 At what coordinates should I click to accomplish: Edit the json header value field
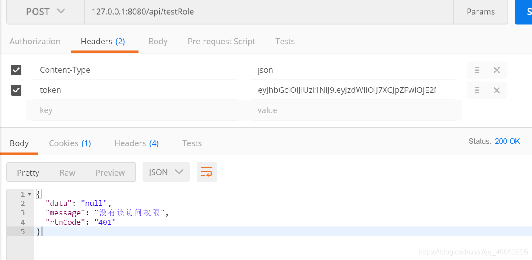353,70
